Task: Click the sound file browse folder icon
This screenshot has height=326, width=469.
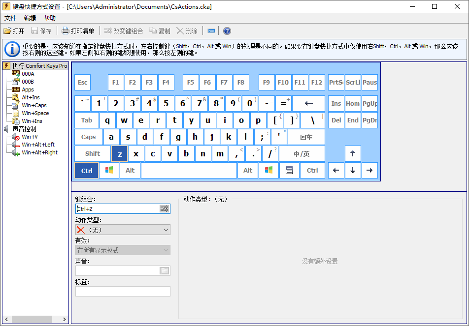Action: click(x=164, y=271)
